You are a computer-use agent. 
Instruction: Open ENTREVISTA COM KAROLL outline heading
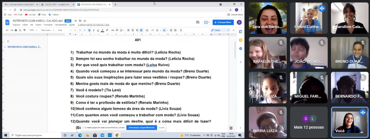tap(24, 47)
